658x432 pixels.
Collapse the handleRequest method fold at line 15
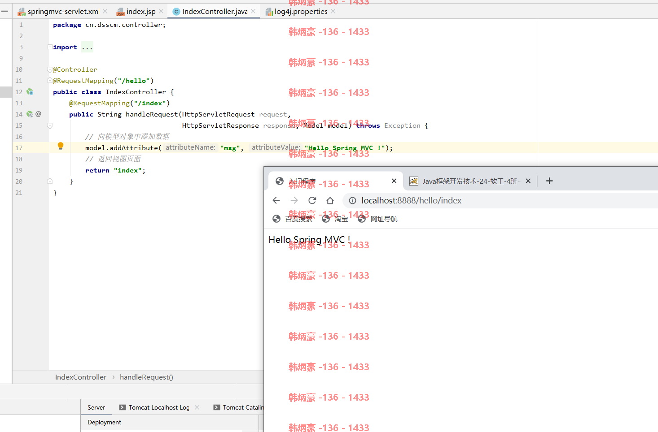click(x=50, y=125)
